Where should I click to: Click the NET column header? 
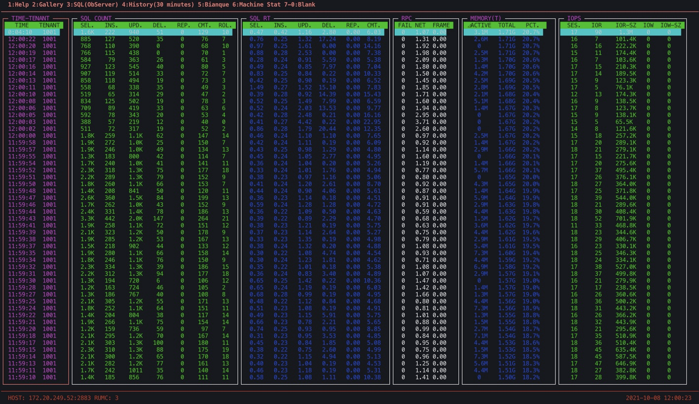tap(420, 25)
